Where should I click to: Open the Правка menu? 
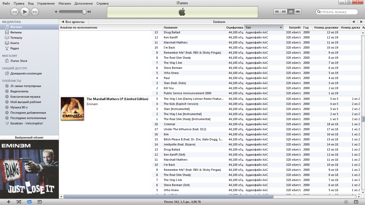coord(19,3)
